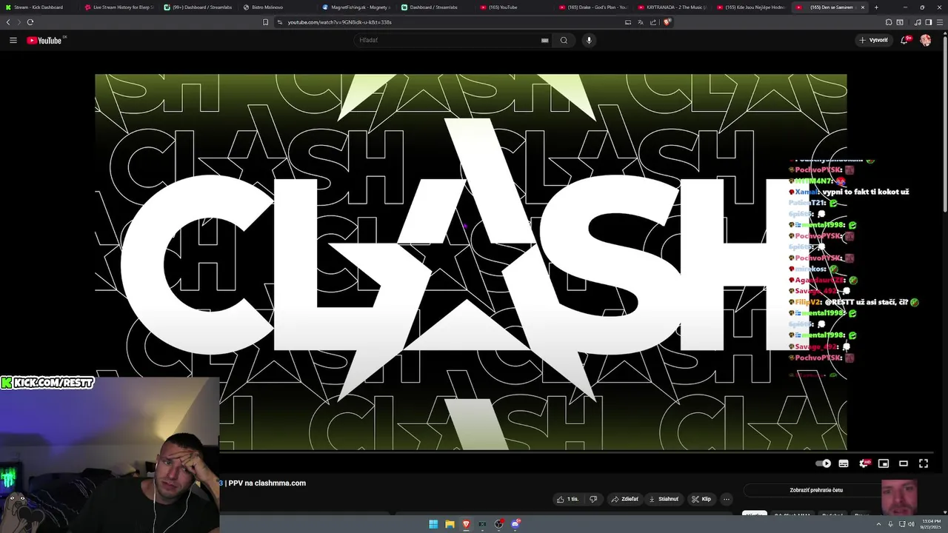Bookmark this page from the address bar
The height and width of the screenshot is (533, 948).
pyautogui.click(x=265, y=22)
